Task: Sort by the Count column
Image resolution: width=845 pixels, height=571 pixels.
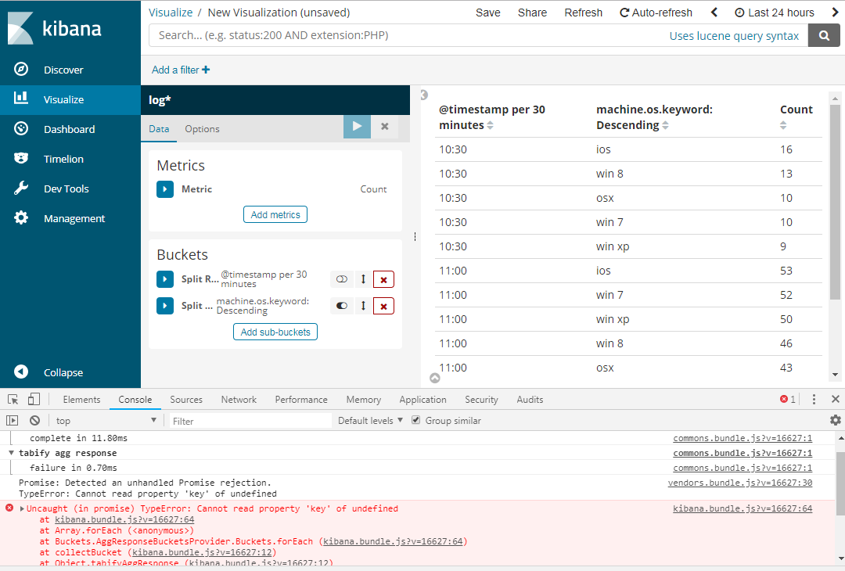Action: [x=783, y=125]
